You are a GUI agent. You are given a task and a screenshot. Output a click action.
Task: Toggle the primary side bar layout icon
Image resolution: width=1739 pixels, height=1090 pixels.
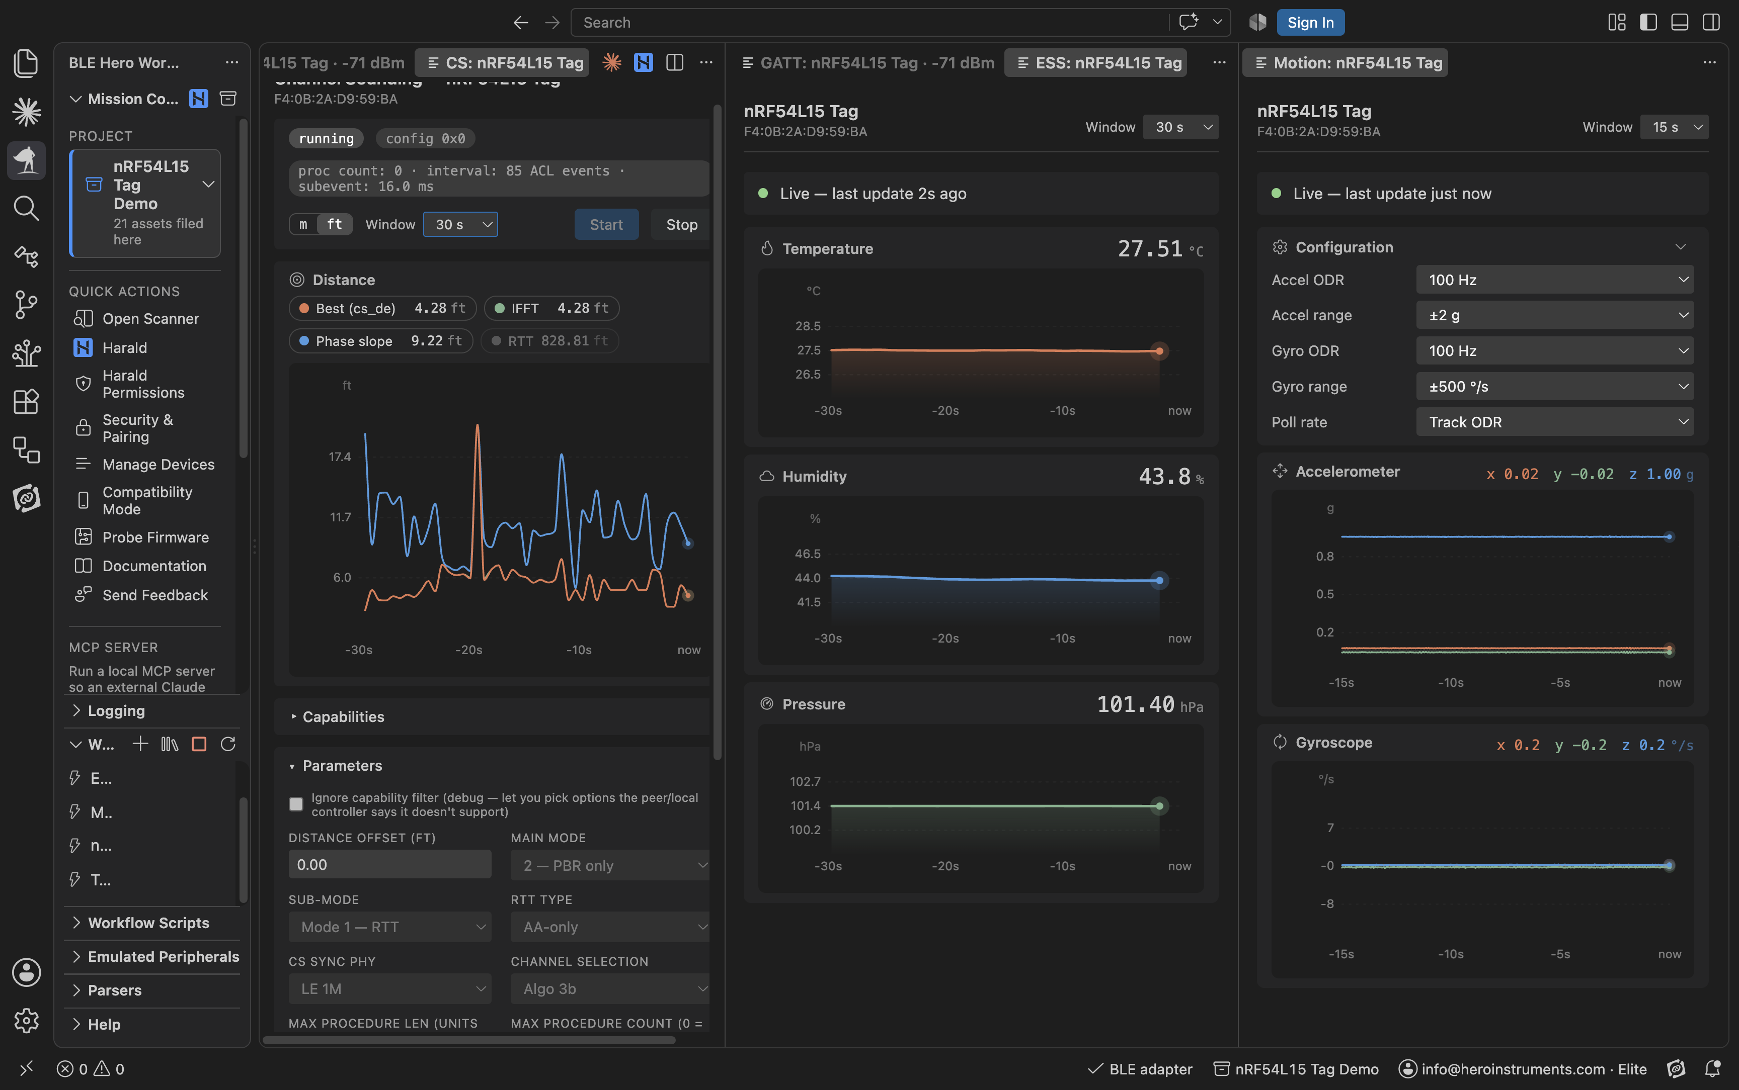pyautogui.click(x=1648, y=22)
